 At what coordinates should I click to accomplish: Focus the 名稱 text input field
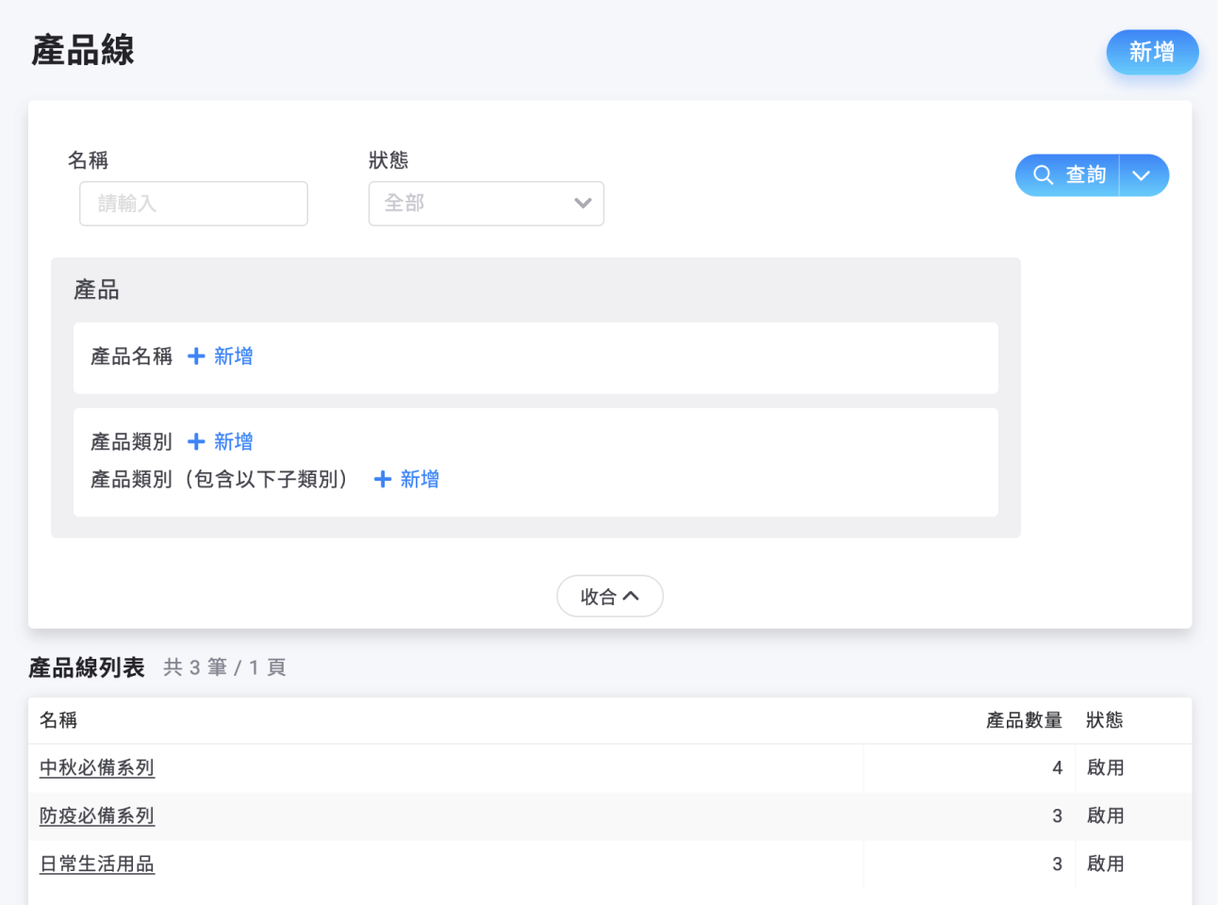193,204
